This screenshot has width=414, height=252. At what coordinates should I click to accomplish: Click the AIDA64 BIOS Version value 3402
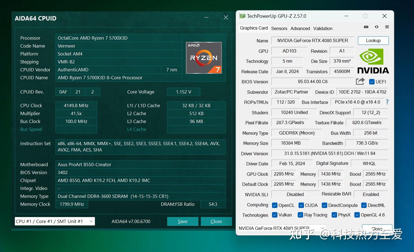tap(141, 172)
